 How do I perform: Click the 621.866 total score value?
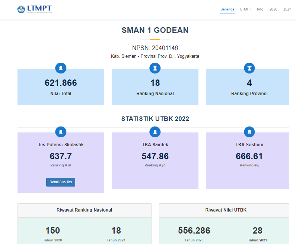click(x=61, y=83)
